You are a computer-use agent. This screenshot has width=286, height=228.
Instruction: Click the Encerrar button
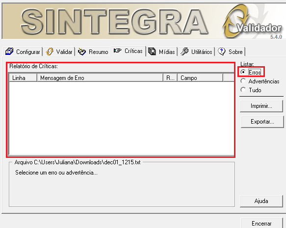pos(261,223)
